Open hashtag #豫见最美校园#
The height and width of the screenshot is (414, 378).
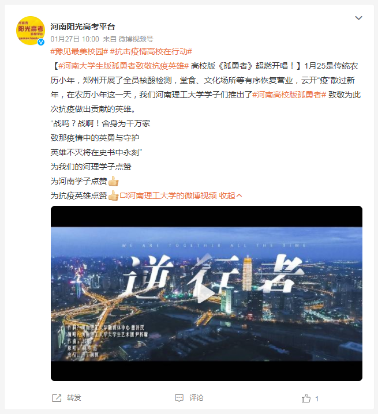[79, 51]
